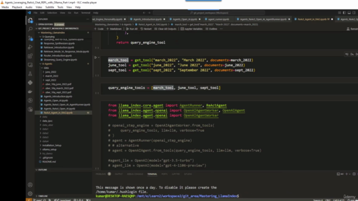Open the Python extension view
This screenshot has width=358, height=201.
click(30, 83)
